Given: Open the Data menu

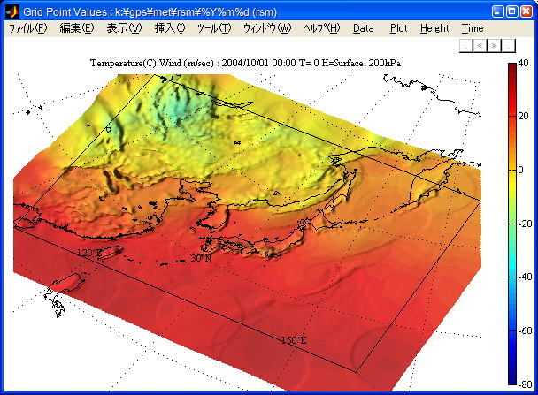Looking at the screenshot, I should tap(363, 28).
